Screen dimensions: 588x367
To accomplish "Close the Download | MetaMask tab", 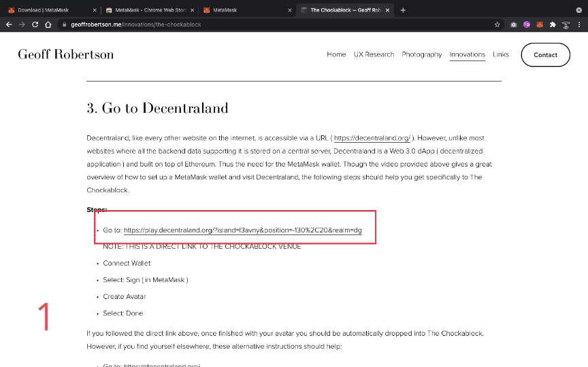I will pos(95,10).
